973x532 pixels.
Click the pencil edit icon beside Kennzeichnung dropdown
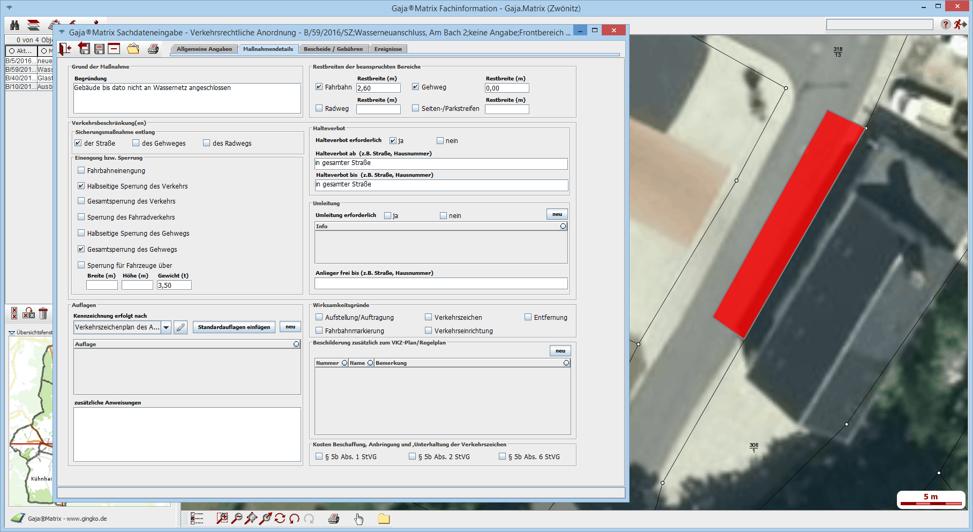181,327
